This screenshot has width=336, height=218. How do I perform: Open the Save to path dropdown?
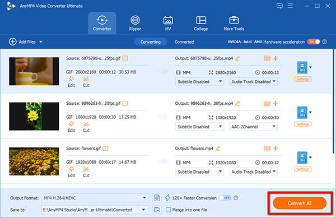(143, 210)
